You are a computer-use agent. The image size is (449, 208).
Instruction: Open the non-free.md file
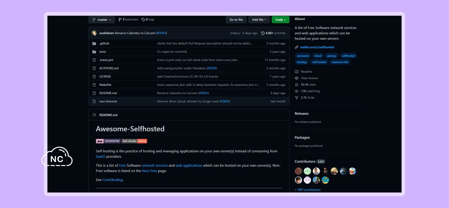(108, 101)
